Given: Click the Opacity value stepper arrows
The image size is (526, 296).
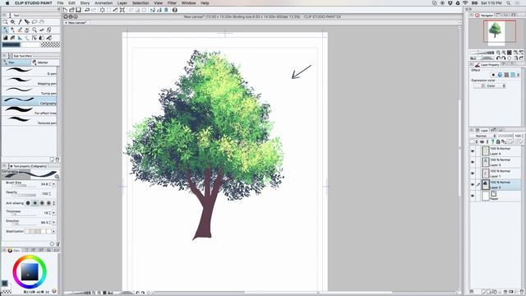Looking at the screenshot, I should (49, 194).
